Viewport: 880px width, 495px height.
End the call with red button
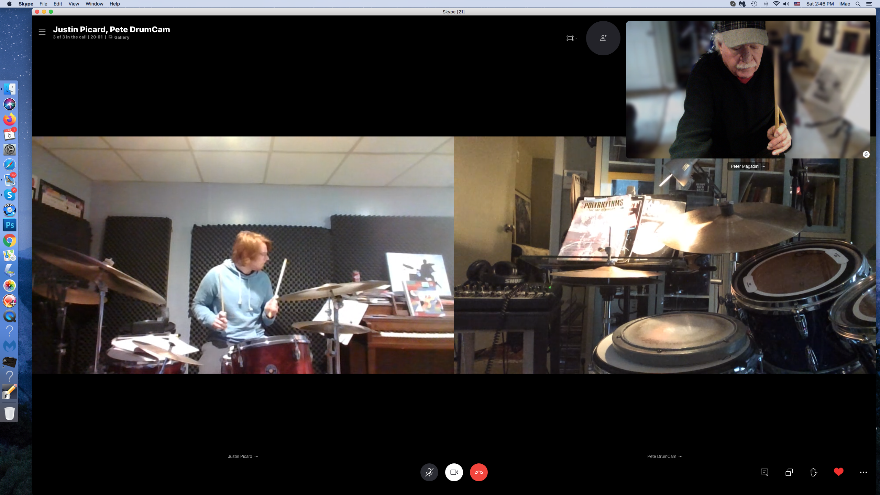(x=478, y=472)
